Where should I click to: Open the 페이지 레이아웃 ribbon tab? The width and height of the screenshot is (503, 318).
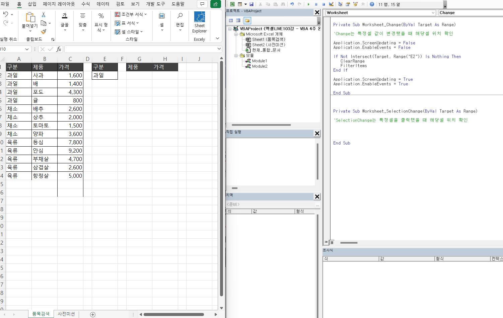59,4
